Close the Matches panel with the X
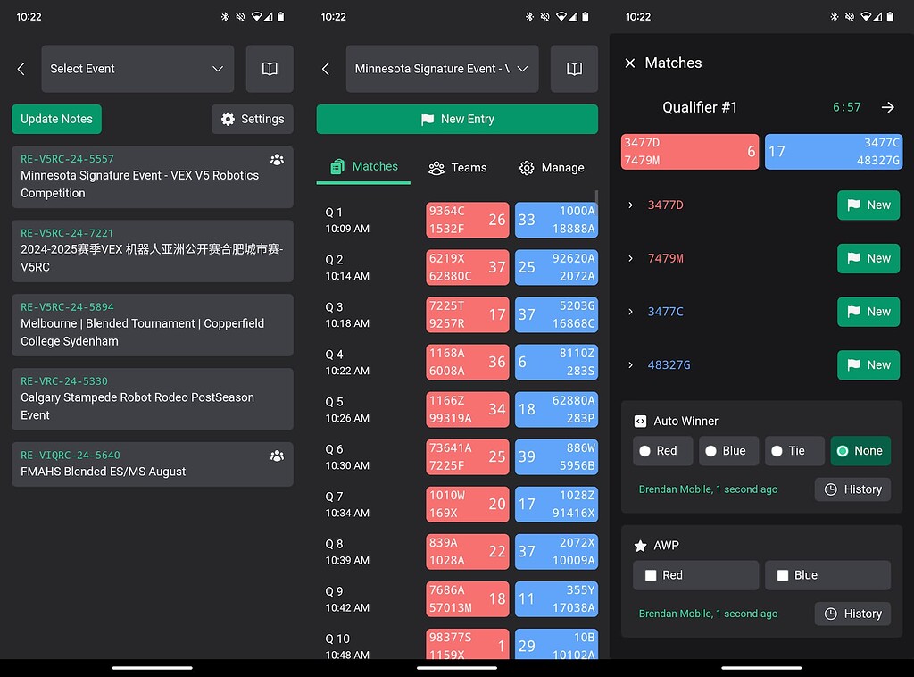The image size is (914, 677). [x=631, y=63]
